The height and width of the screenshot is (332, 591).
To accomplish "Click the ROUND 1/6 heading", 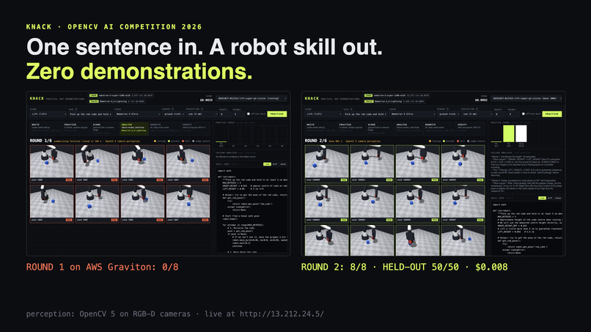I will point(41,141).
